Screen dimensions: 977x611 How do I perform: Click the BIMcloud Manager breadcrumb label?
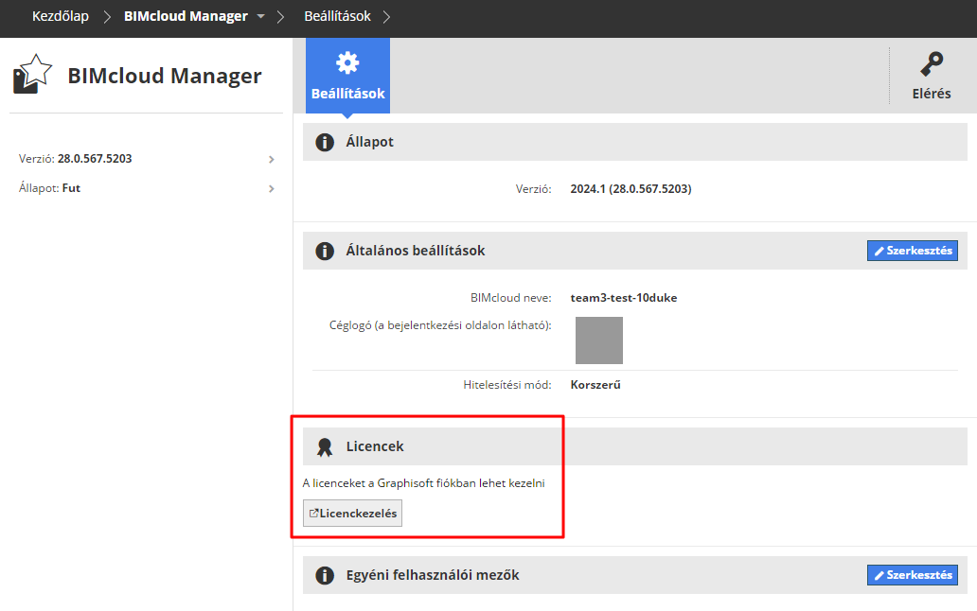[186, 17]
